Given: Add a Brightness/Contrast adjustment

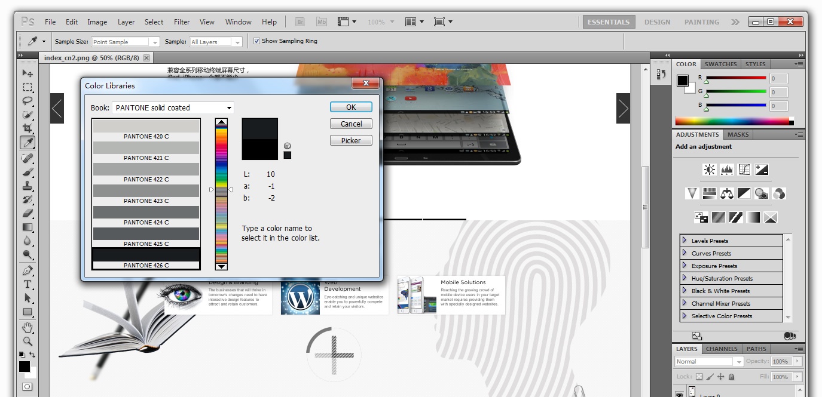Looking at the screenshot, I should 710,170.
